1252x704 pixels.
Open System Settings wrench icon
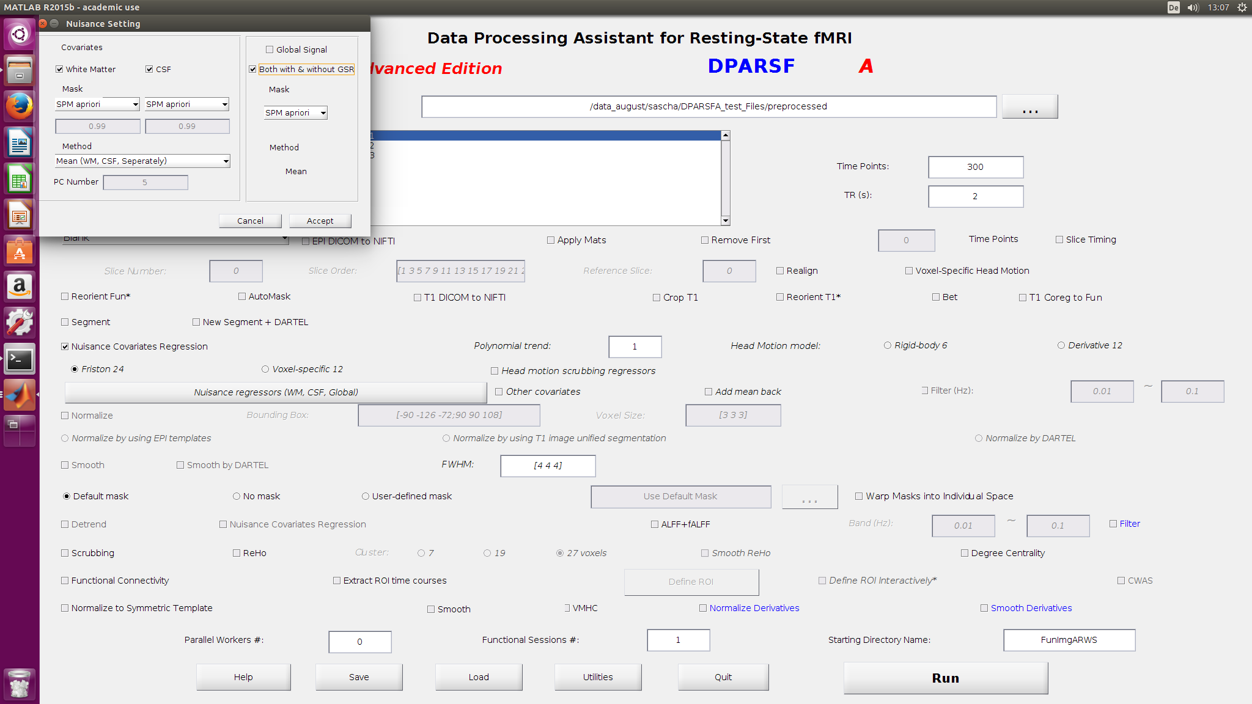point(20,323)
